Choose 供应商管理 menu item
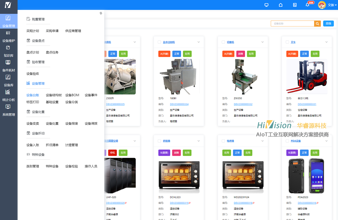This screenshot has height=220, width=338. (73, 31)
